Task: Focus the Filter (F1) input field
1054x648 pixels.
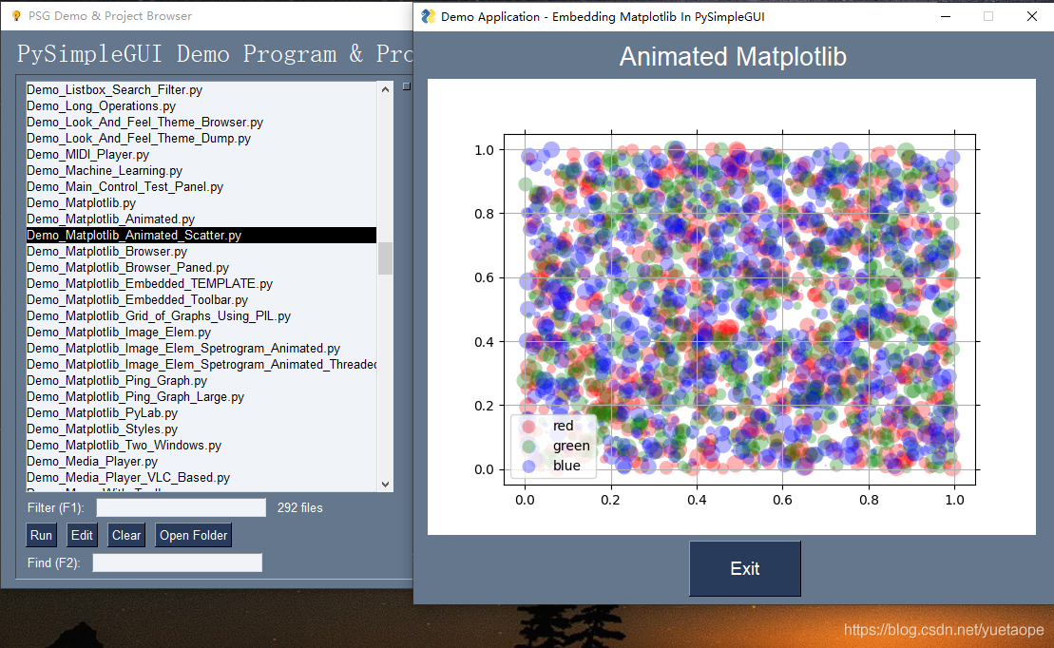Action: (x=182, y=507)
